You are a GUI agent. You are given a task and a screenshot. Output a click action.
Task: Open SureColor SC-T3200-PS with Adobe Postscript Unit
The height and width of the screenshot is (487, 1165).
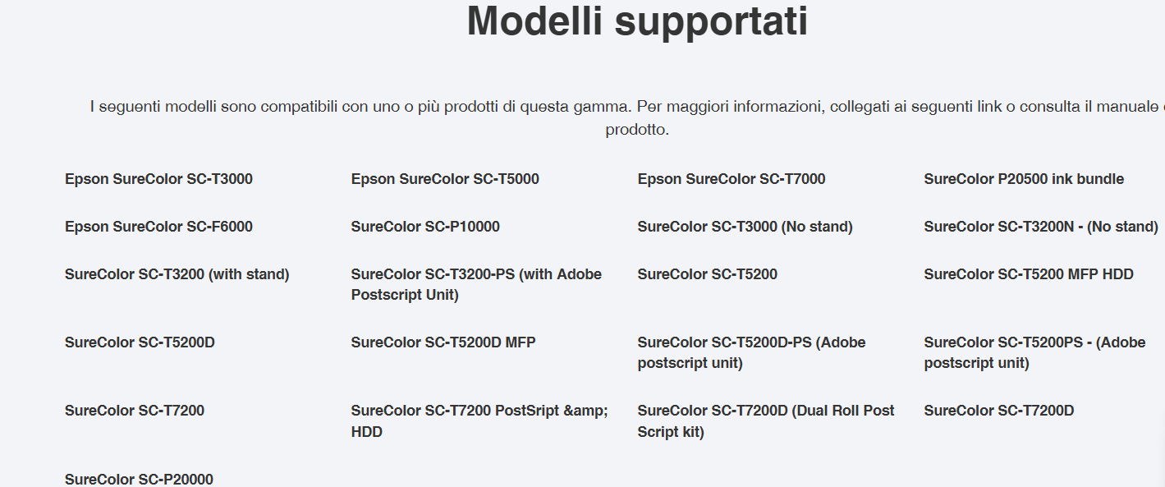pos(476,284)
